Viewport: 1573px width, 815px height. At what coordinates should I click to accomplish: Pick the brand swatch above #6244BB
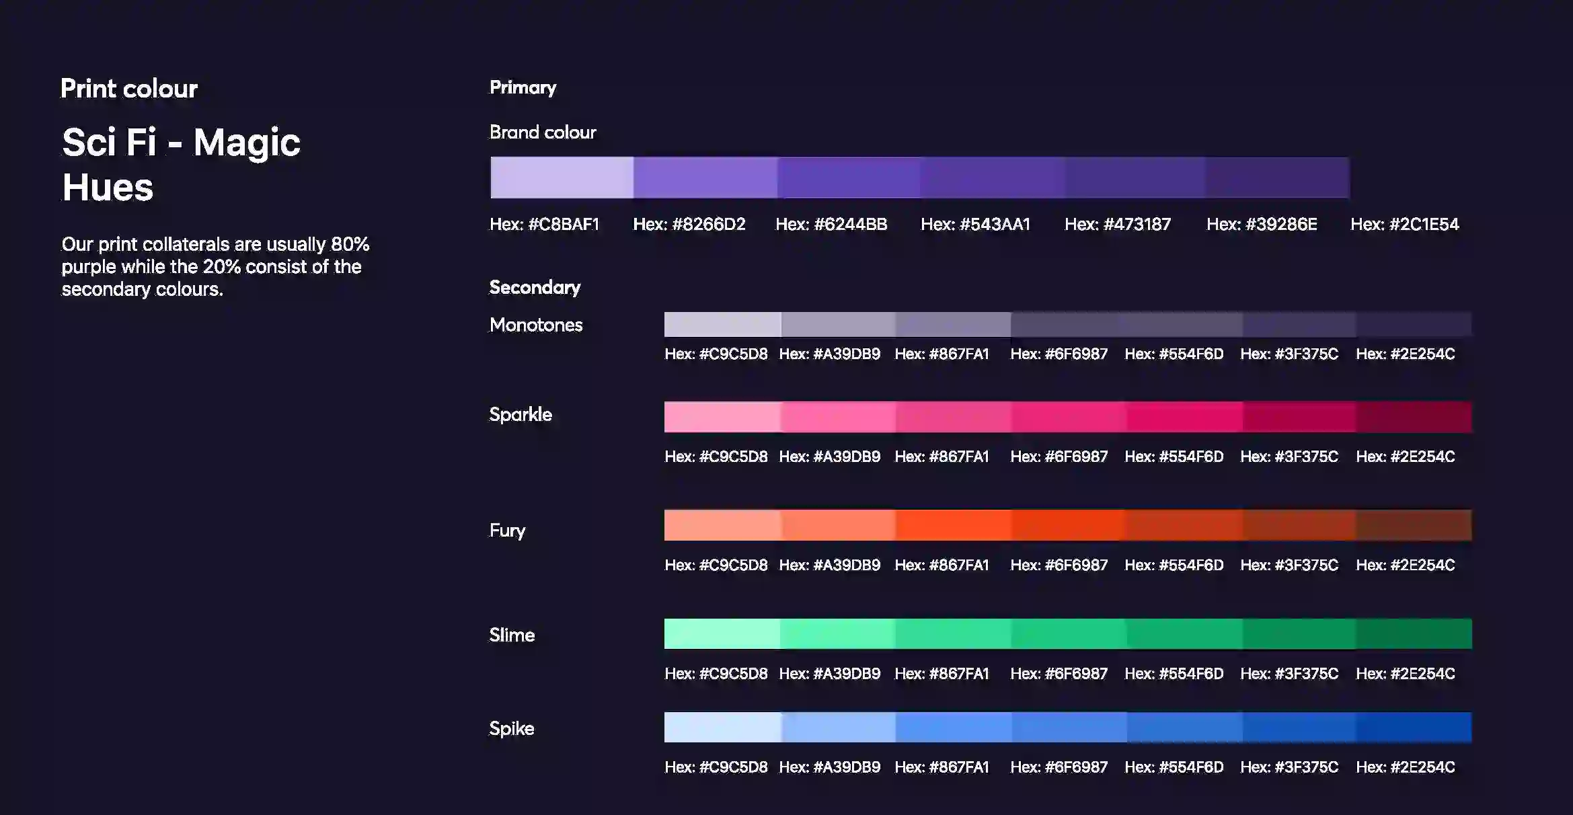coord(849,178)
